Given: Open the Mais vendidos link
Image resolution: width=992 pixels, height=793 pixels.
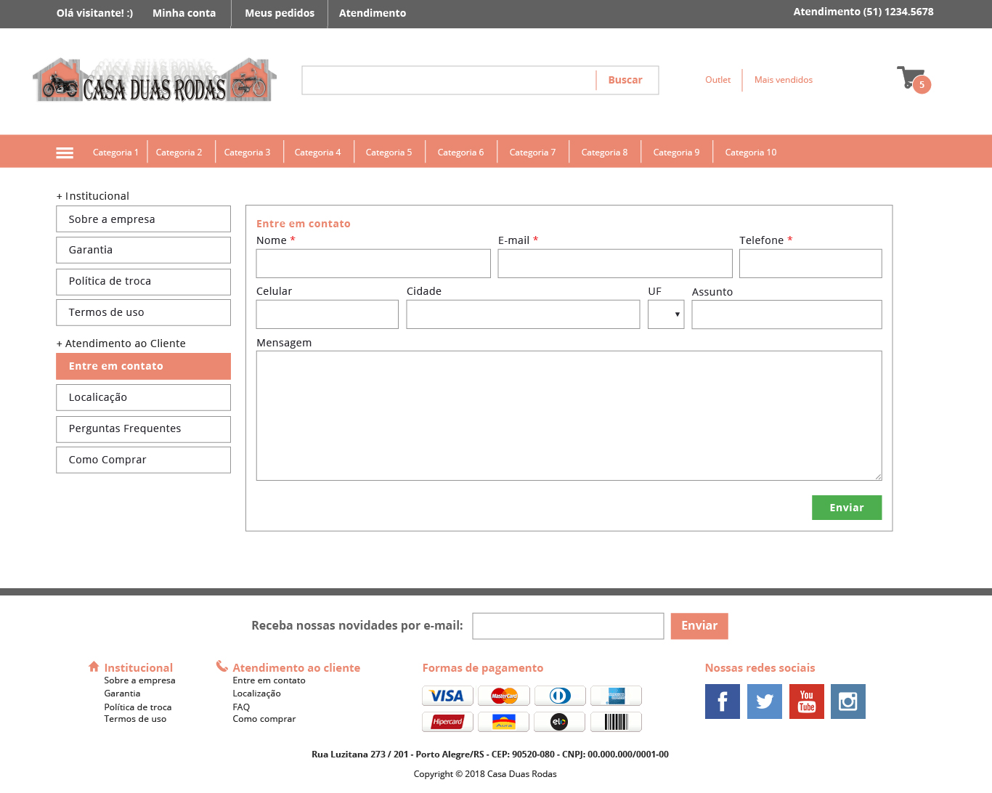Looking at the screenshot, I should click(x=783, y=80).
